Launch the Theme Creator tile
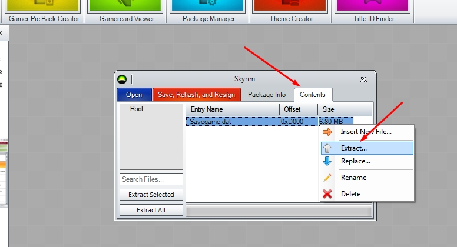 pos(290,11)
